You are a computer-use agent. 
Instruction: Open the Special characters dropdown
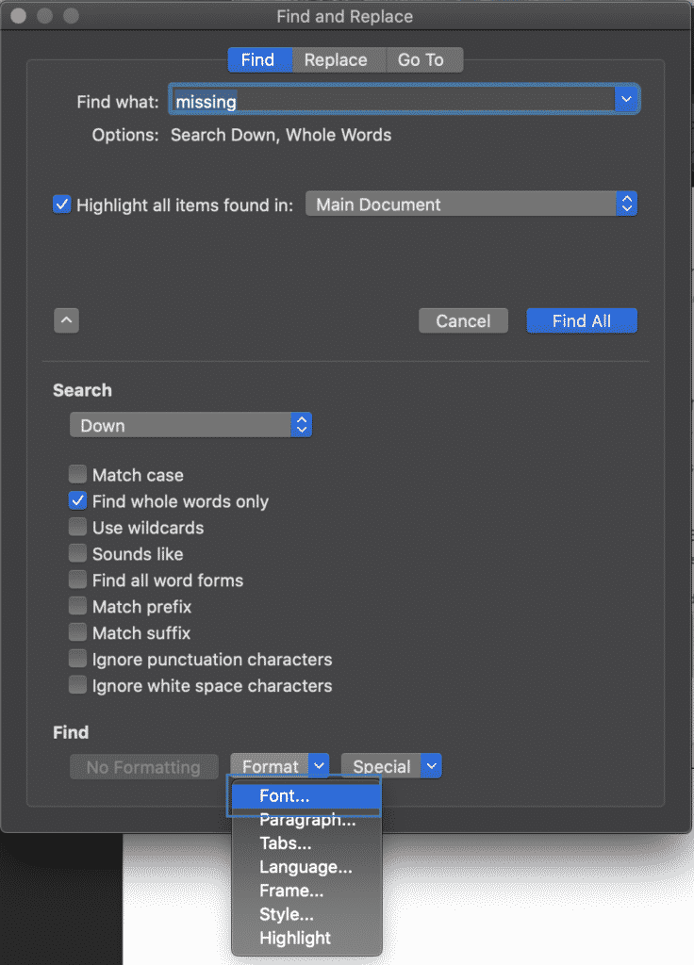(430, 765)
